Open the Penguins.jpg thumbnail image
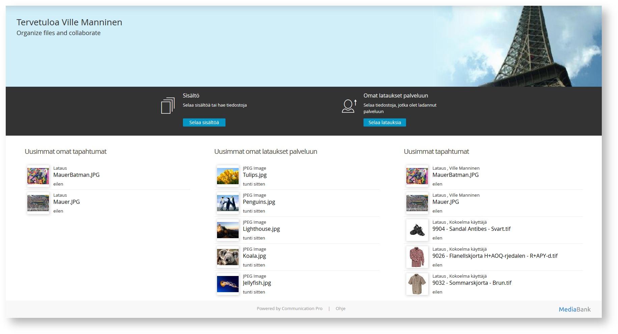This screenshot has height=334, width=618. click(227, 203)
